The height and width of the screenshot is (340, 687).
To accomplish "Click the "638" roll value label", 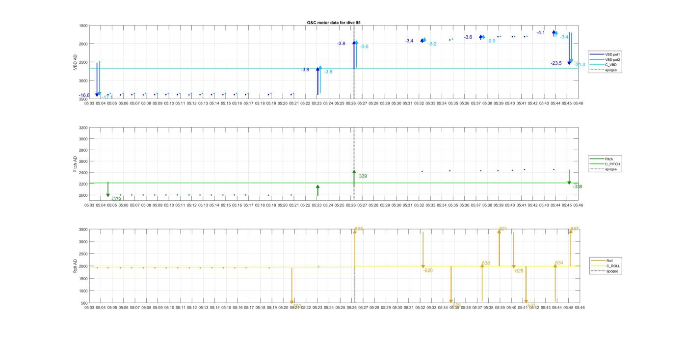I will point(486,263).
